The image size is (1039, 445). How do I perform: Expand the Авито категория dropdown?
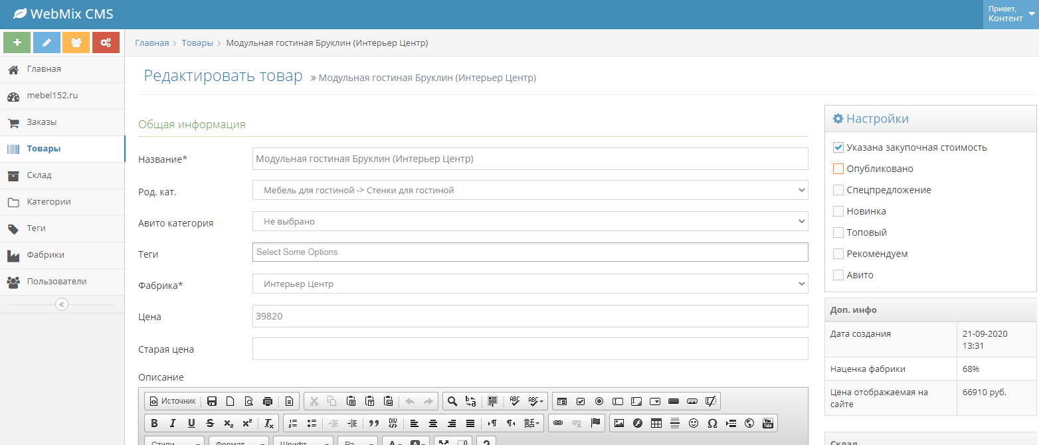[530, 221]
